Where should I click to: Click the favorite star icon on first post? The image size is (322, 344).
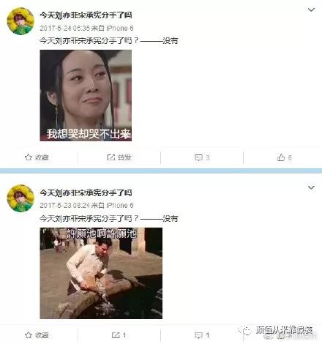[29, 157]
